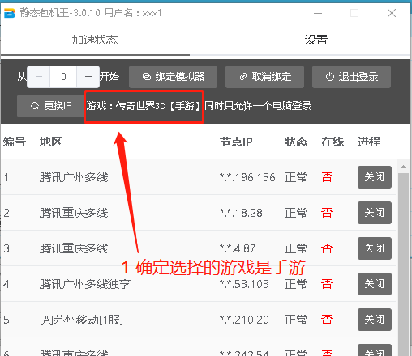Close process for [A]苏州移动[1服] node
412x356 pixels.
[375, 320]
